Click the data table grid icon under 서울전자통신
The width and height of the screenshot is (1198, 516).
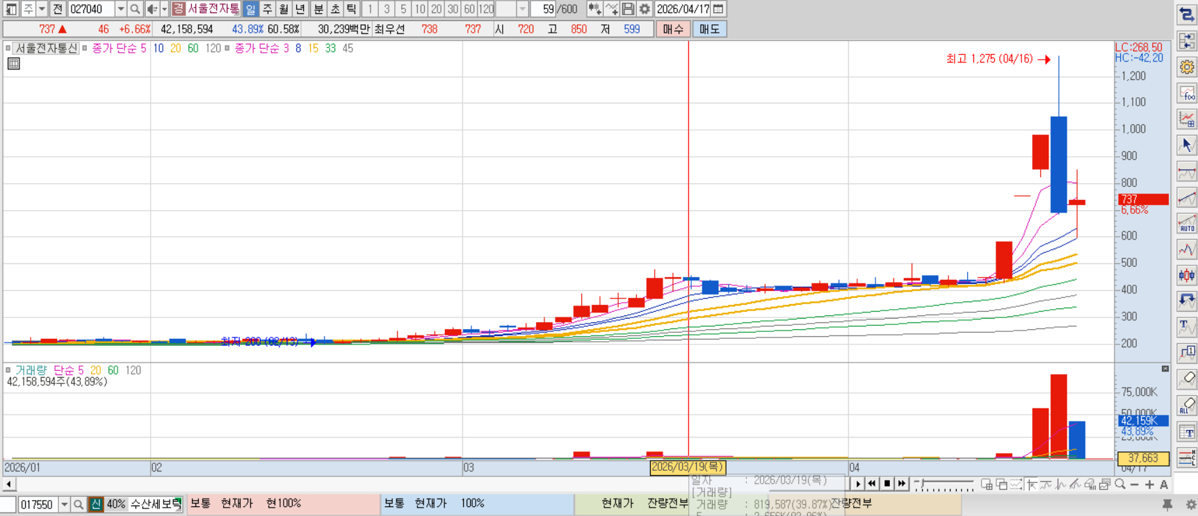(x=13, y=63)
